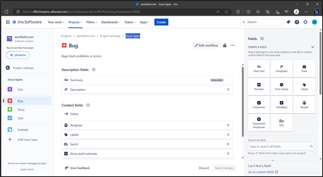Go to Project settings breadcrumb link
The image size is (323, 177).
pyautogui.click(x=110, y=36)
